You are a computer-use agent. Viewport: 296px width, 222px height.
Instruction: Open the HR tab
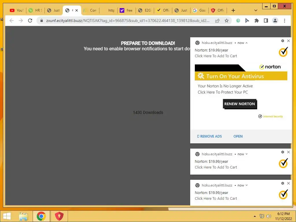click(x=35, y=10)
